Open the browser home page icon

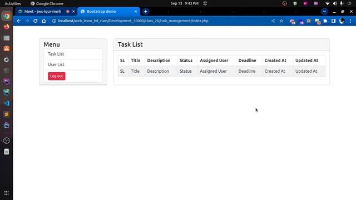pyautogui.click(x=43, y=21)
